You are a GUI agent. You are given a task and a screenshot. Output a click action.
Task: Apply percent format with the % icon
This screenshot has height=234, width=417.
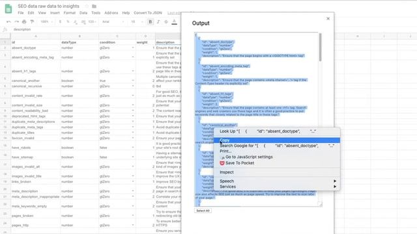pyautogui.click(x=68, y=21)
